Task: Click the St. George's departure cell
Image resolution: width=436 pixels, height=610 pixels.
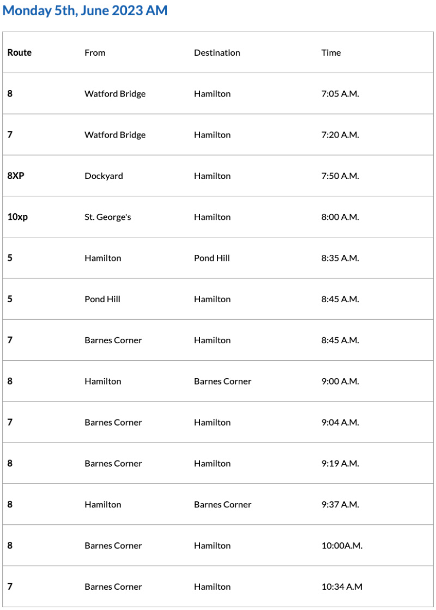Action: [108, 217]
